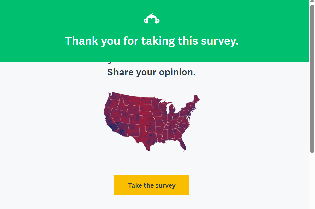Click the scrollbar up arrow
This screenshot has width=315, height=209.
312,2
